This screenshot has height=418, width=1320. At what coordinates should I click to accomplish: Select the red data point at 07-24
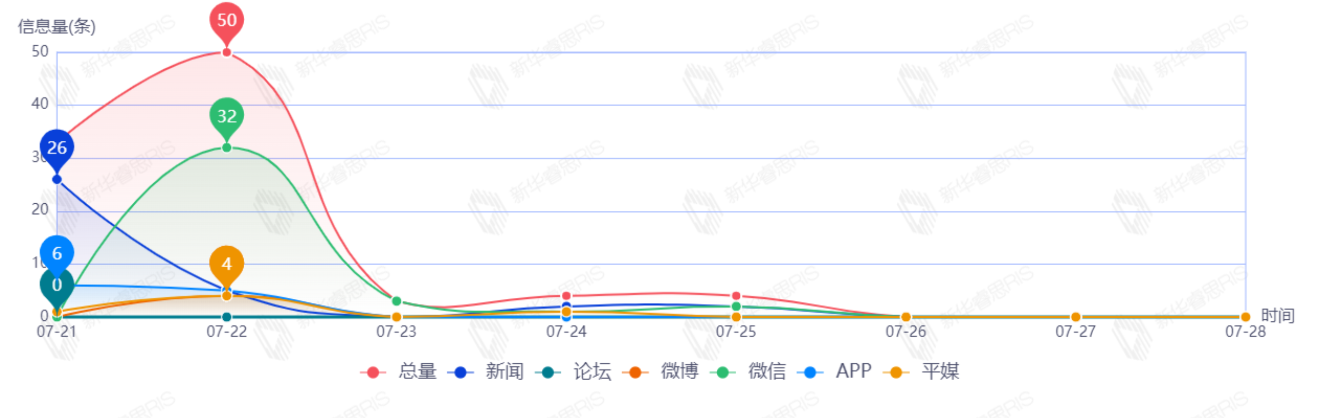pos(566,296)
